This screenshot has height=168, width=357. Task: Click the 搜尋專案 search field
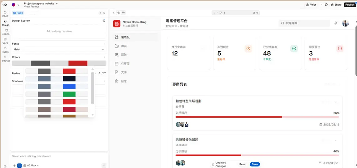304,23
